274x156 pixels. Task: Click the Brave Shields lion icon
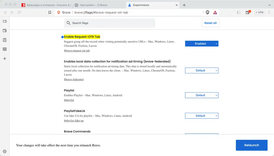pos(207,12)
